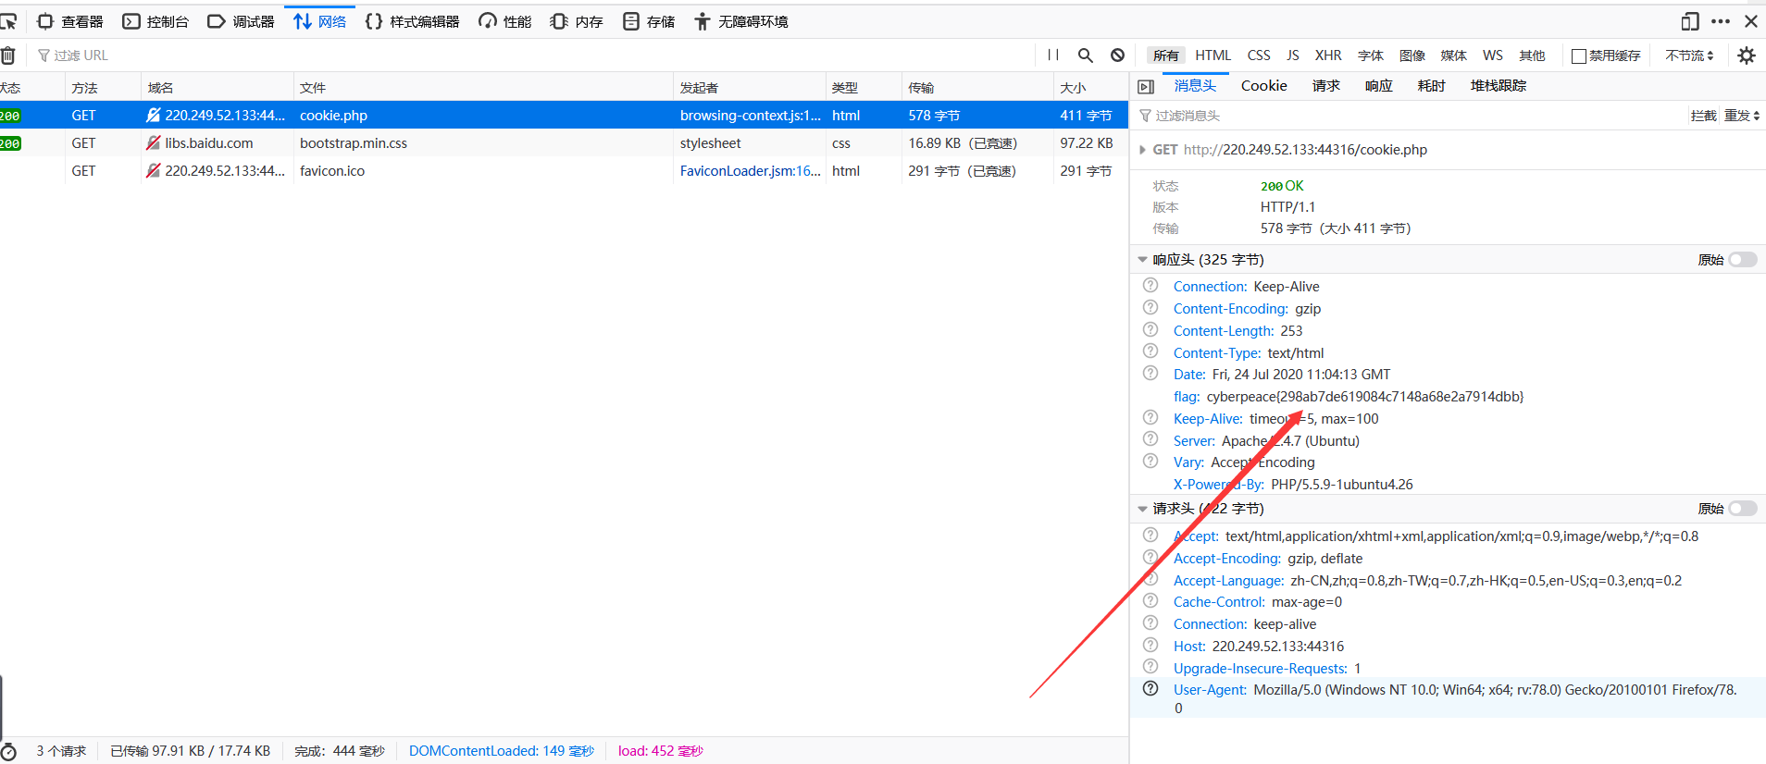1766x764 pixels.
Task: Filter requests by 字体 fonts
Action: [x=1371, y=55]
